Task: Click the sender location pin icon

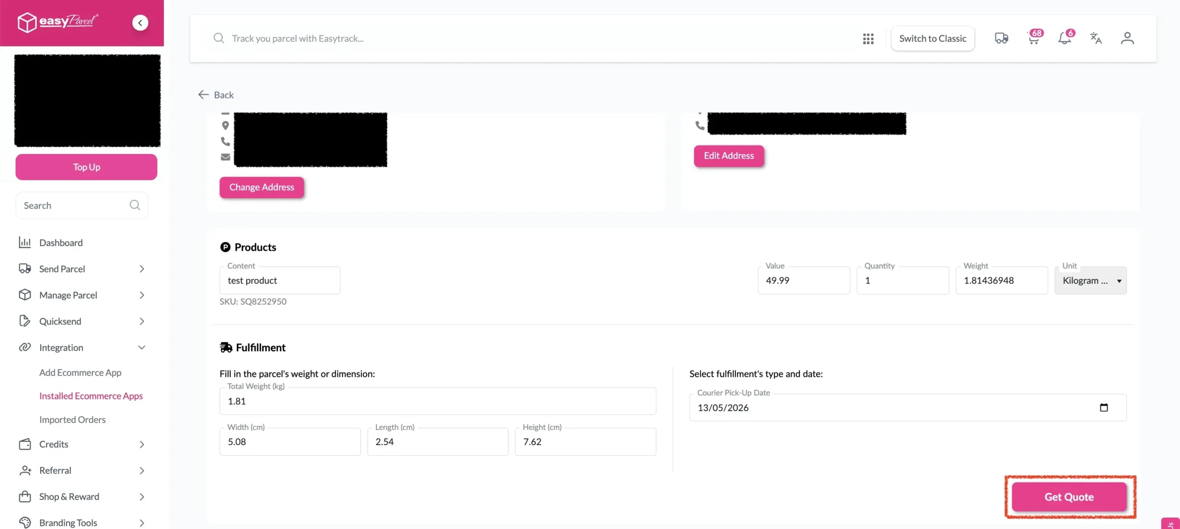Action: [225, 125]
